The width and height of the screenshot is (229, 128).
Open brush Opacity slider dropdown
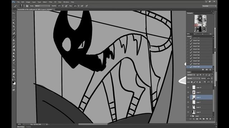[x=63, y=6]
